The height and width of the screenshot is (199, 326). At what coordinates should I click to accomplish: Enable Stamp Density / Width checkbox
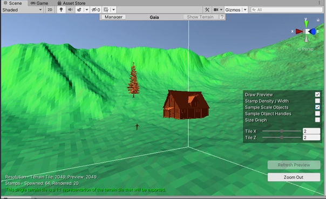(x=317, y=101)
